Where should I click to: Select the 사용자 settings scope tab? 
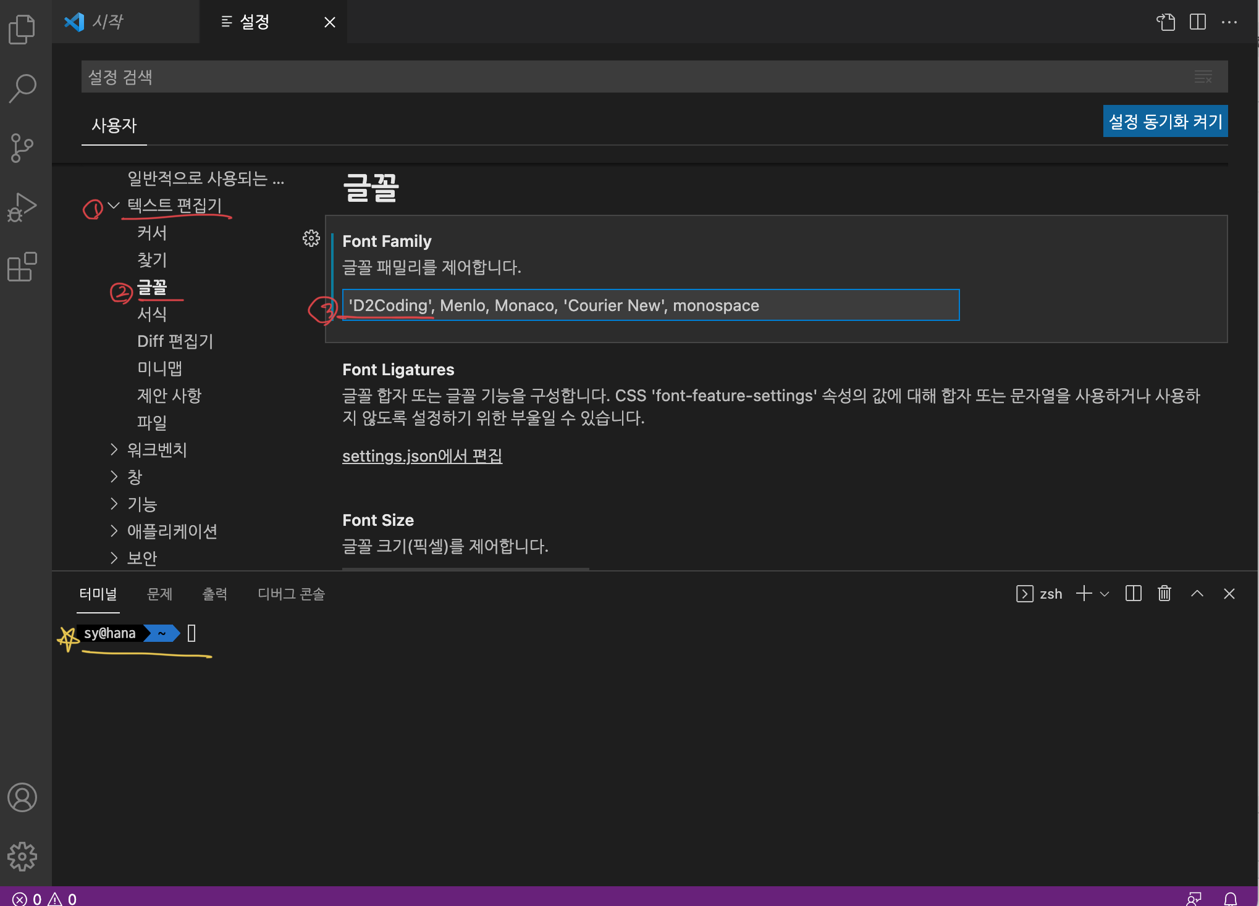(x=114, y=125)
